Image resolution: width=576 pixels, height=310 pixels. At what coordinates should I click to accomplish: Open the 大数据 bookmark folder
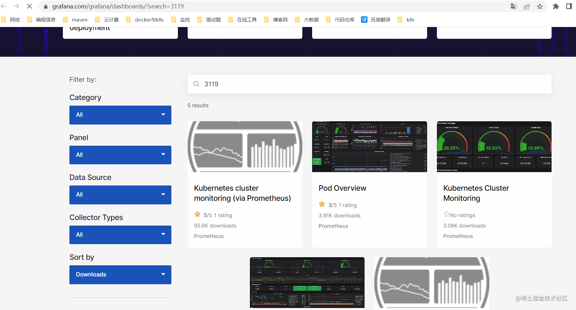coord(307,20)
